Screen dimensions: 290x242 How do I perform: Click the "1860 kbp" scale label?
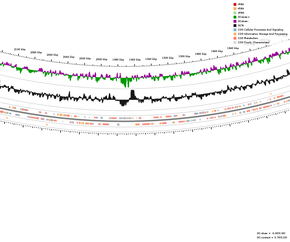(x=217, y=51)
